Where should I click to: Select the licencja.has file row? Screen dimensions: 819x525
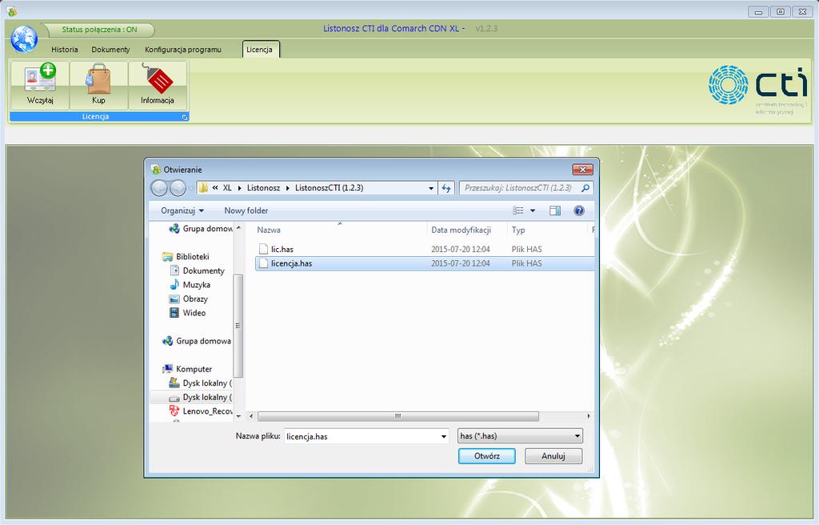click(x=425, y=263)
